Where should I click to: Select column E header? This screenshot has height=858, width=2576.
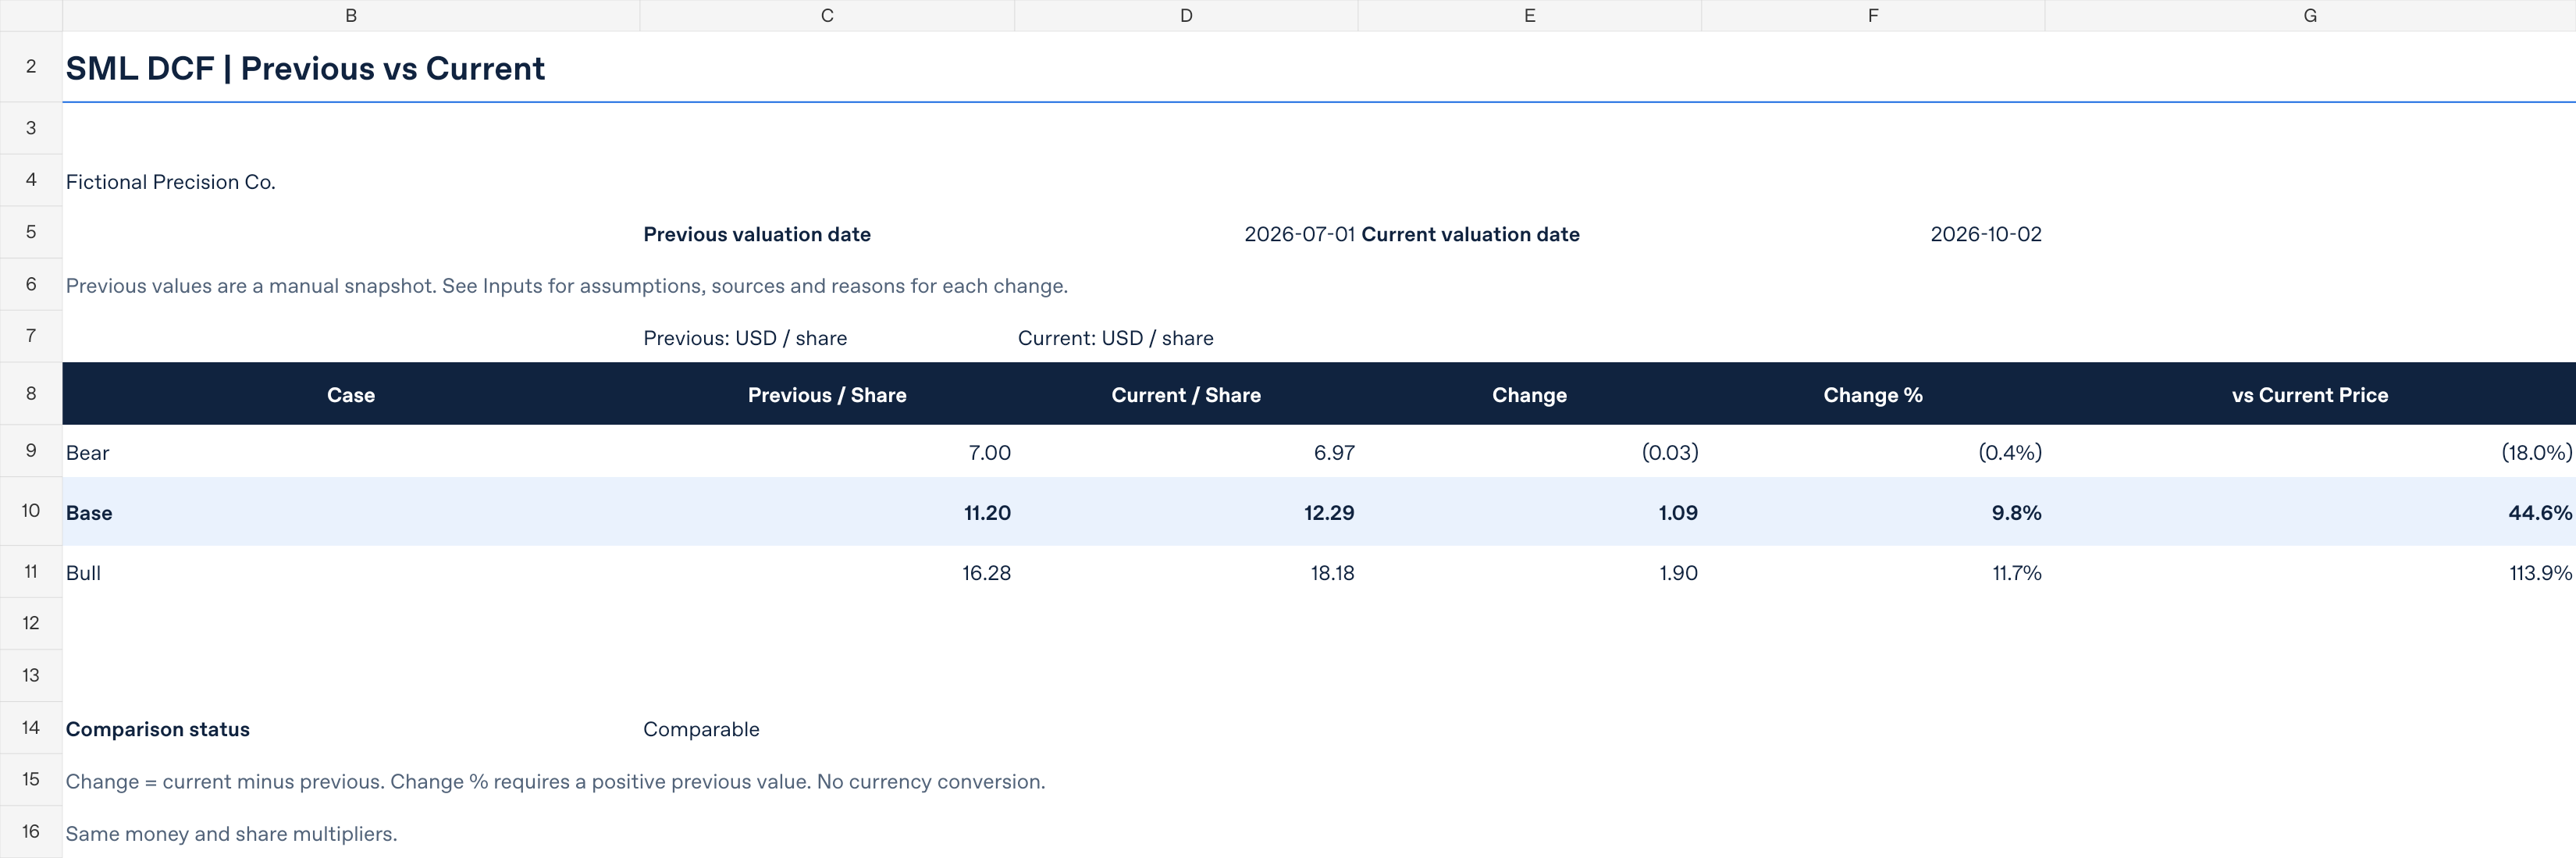(1529, 15)
